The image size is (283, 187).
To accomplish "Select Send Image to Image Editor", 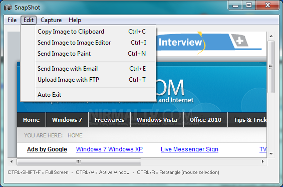I will pyautogui.click(x=88, y=43).
